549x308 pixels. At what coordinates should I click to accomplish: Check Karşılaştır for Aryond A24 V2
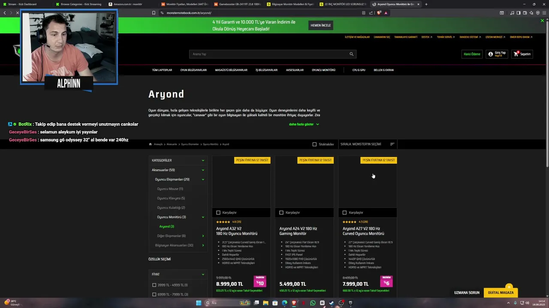[x=281, y=213]
